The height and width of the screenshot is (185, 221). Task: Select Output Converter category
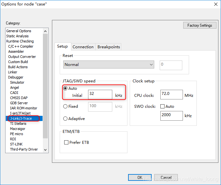(22, 57)
